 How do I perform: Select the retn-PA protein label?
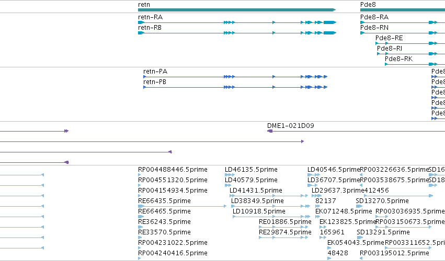[155, 72]
